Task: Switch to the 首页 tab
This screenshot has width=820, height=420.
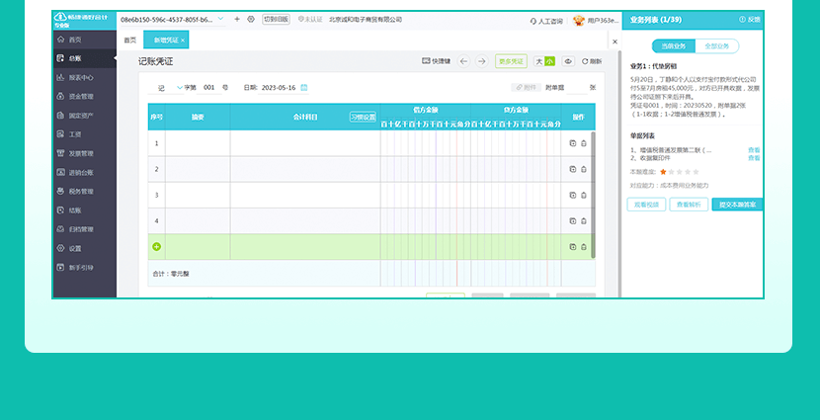Action: pyautogui.click(x=129, y=40)
